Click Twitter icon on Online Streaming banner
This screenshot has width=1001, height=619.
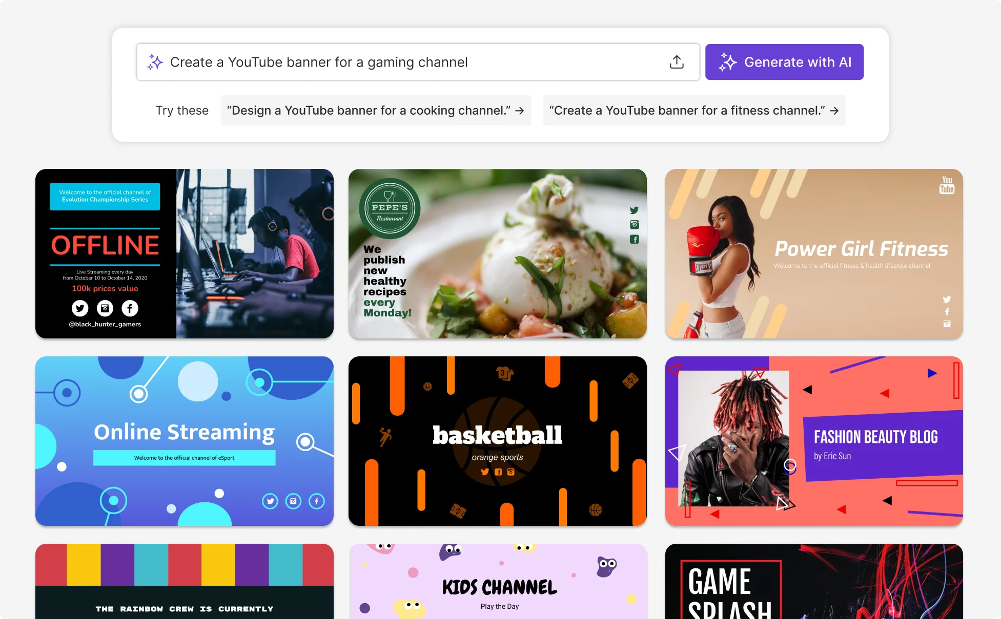pos(270,501)
